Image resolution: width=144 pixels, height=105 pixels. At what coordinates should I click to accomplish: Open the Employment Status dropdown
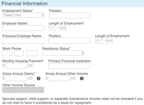(23, 15)
